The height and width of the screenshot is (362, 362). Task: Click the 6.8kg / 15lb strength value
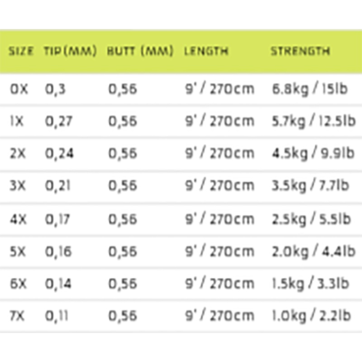[309, 89]
